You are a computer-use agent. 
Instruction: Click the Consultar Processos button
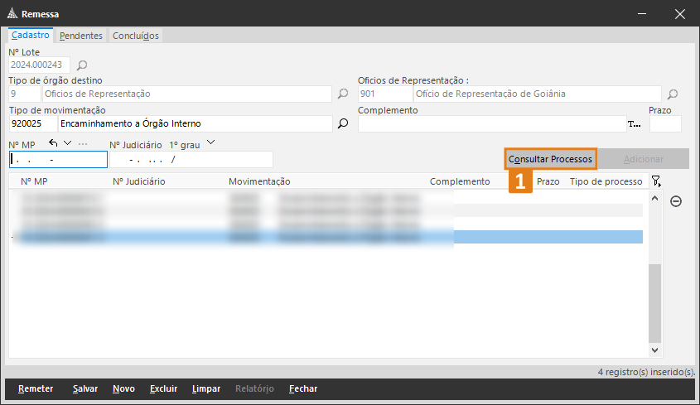pyautogui.click(x=550, y=159)
